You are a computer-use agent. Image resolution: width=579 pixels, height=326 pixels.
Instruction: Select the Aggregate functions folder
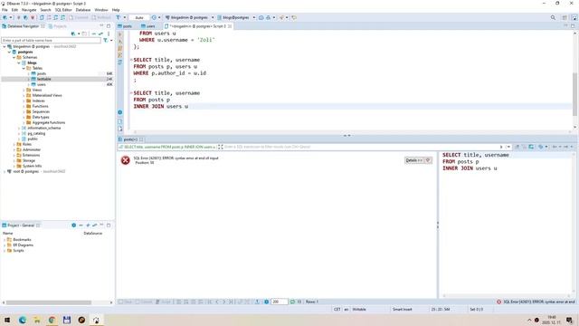(x=48, y=122)
